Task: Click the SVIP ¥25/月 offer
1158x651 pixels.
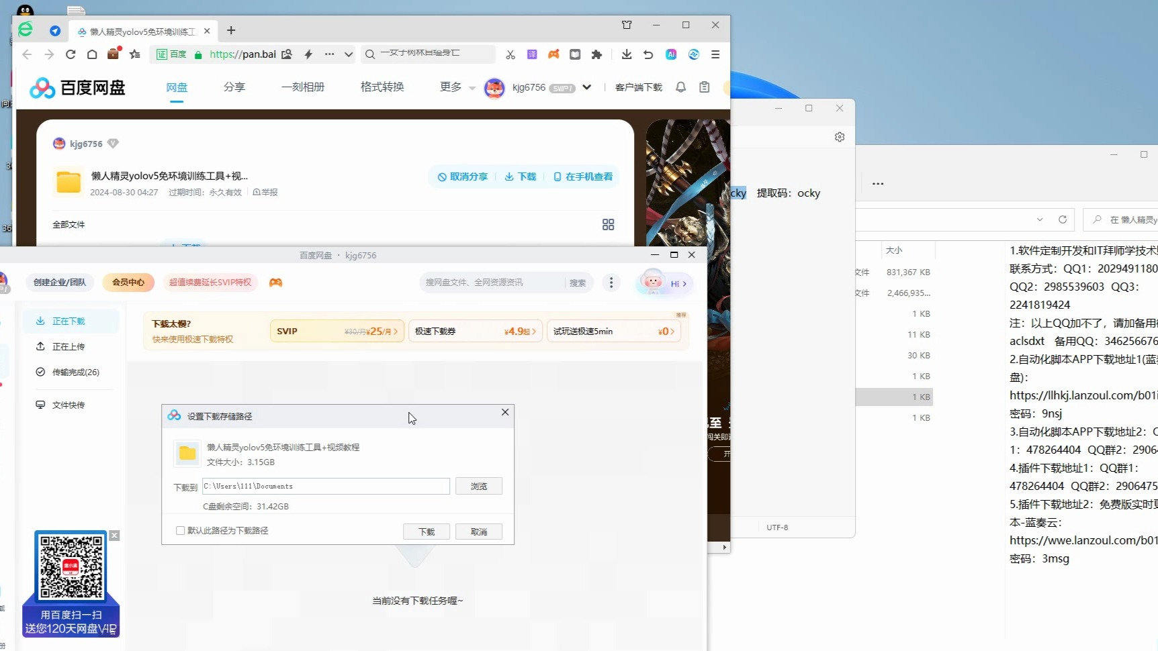Action: coord(337,332)
